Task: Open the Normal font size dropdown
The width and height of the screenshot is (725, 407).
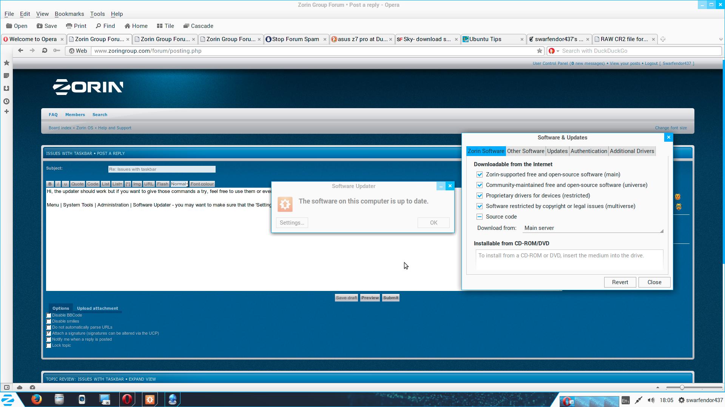Action: click(179, 184)
